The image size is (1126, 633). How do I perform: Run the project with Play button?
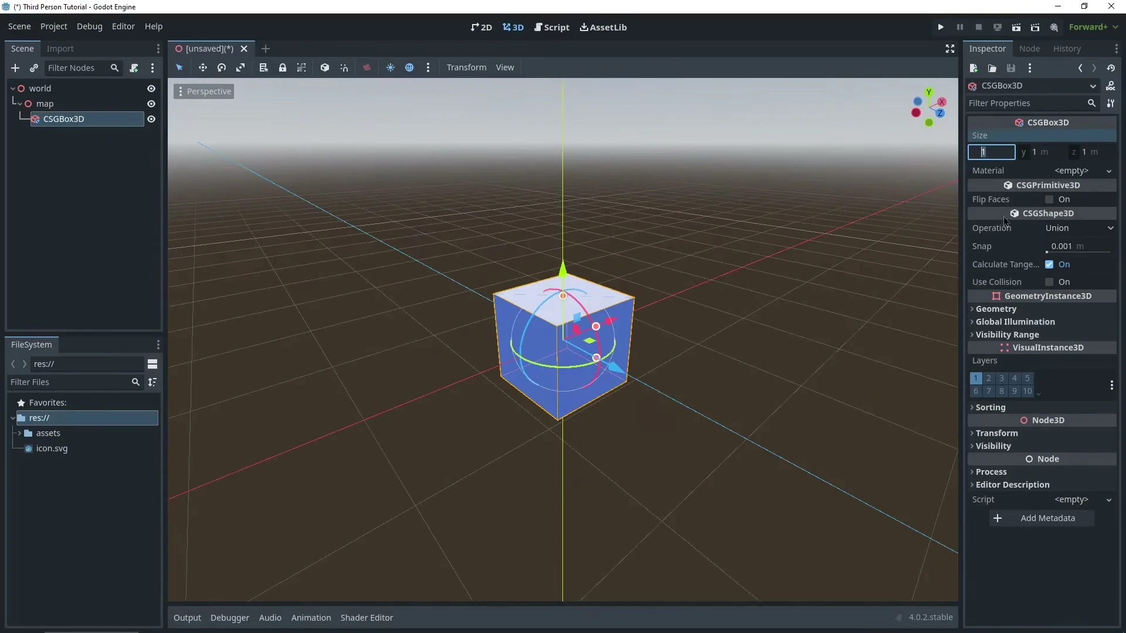(941, 27)
